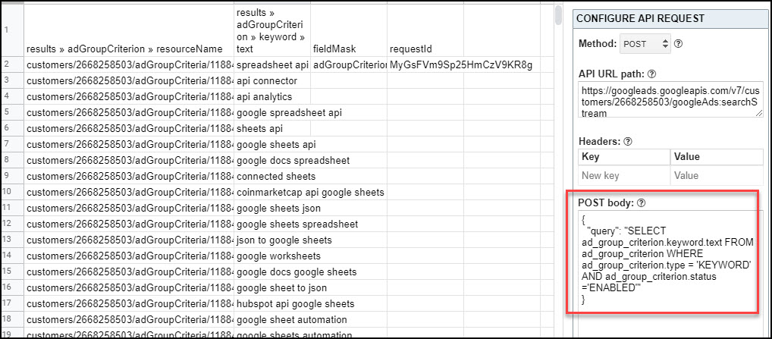Click the New key header field
772x339 pixels.
(624, 176)
